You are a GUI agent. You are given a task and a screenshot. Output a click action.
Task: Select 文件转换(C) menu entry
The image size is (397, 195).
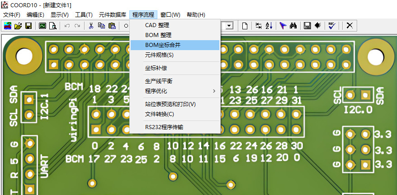click(x=175, y=114)
